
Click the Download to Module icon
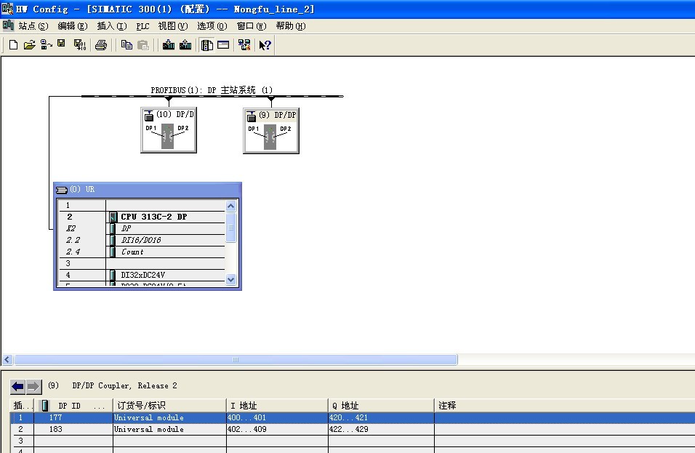[169, 45]
